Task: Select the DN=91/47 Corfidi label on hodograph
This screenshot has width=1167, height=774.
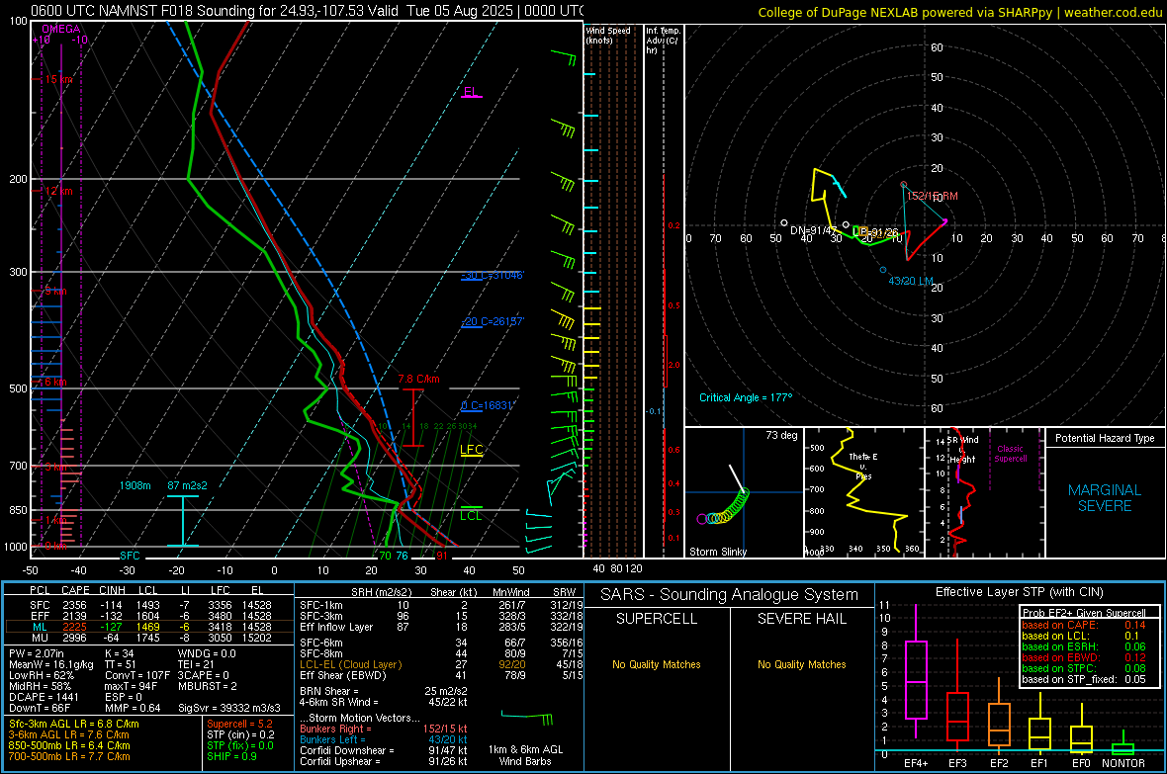Action: pos(814,230)
